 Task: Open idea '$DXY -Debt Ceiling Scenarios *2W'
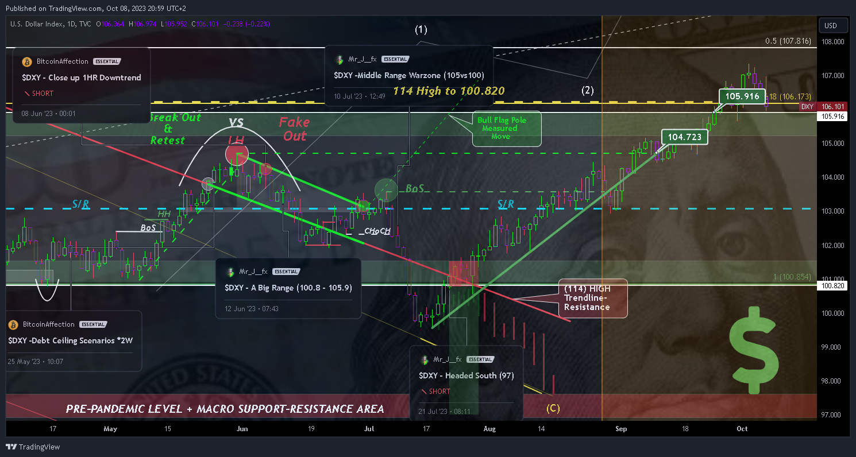71,340
